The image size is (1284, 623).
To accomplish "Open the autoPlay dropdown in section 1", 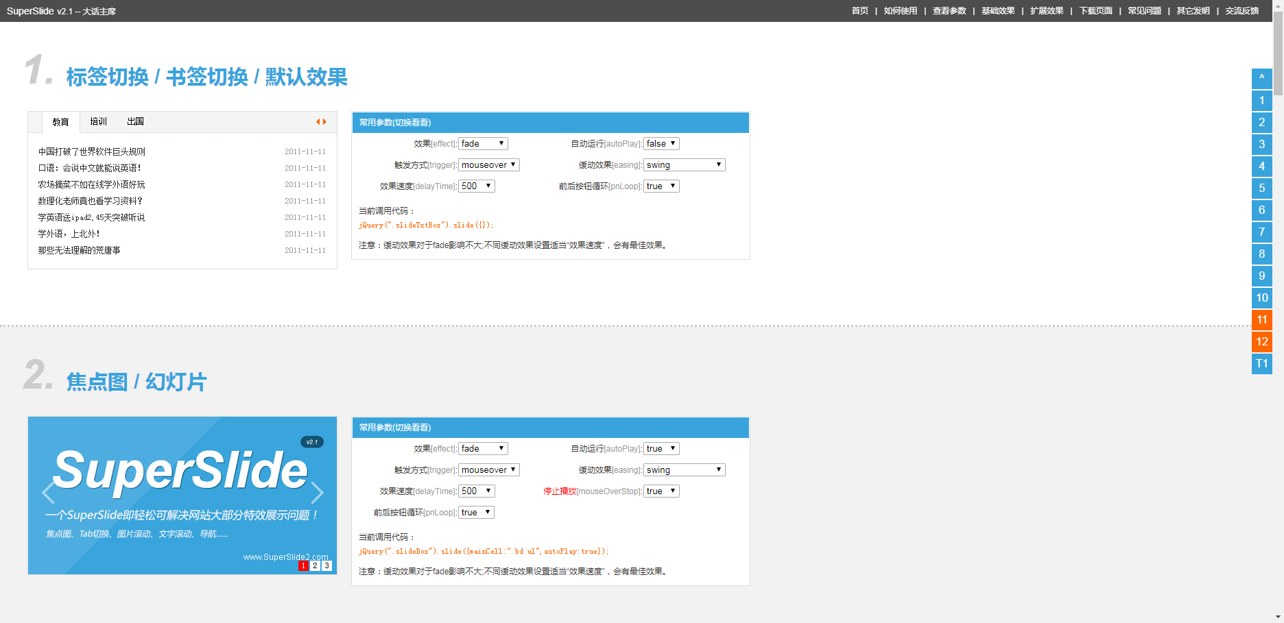I will click(x=661, y=143).
